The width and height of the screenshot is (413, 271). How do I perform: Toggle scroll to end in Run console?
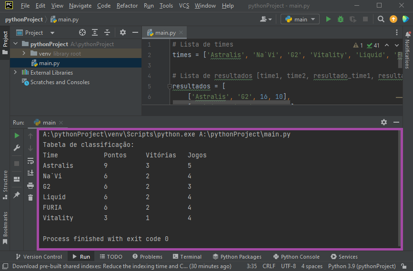[x=30, y=173]
